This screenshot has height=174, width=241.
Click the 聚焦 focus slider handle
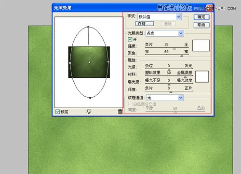182,56
